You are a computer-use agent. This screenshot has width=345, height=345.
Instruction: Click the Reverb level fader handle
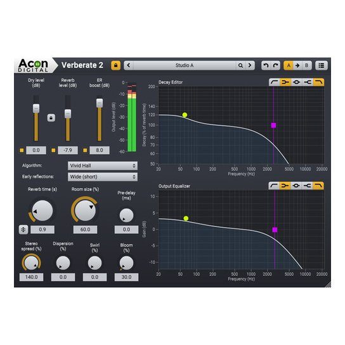[x=68, y=114]
